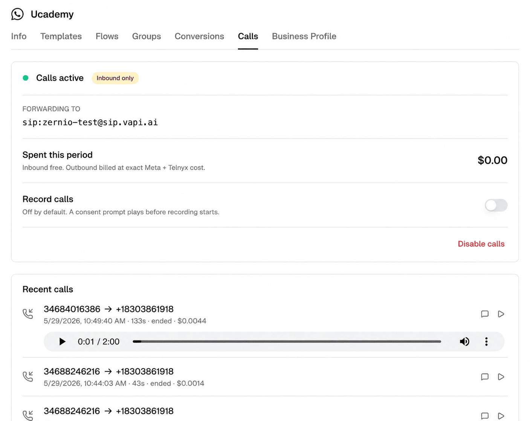530x421 pixels.
Task: Click the consent prompt description text
Action: [121, 212]
